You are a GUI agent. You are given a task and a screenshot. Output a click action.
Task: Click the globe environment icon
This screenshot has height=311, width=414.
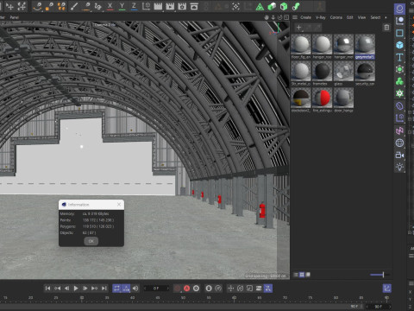[x=399, y=143]
